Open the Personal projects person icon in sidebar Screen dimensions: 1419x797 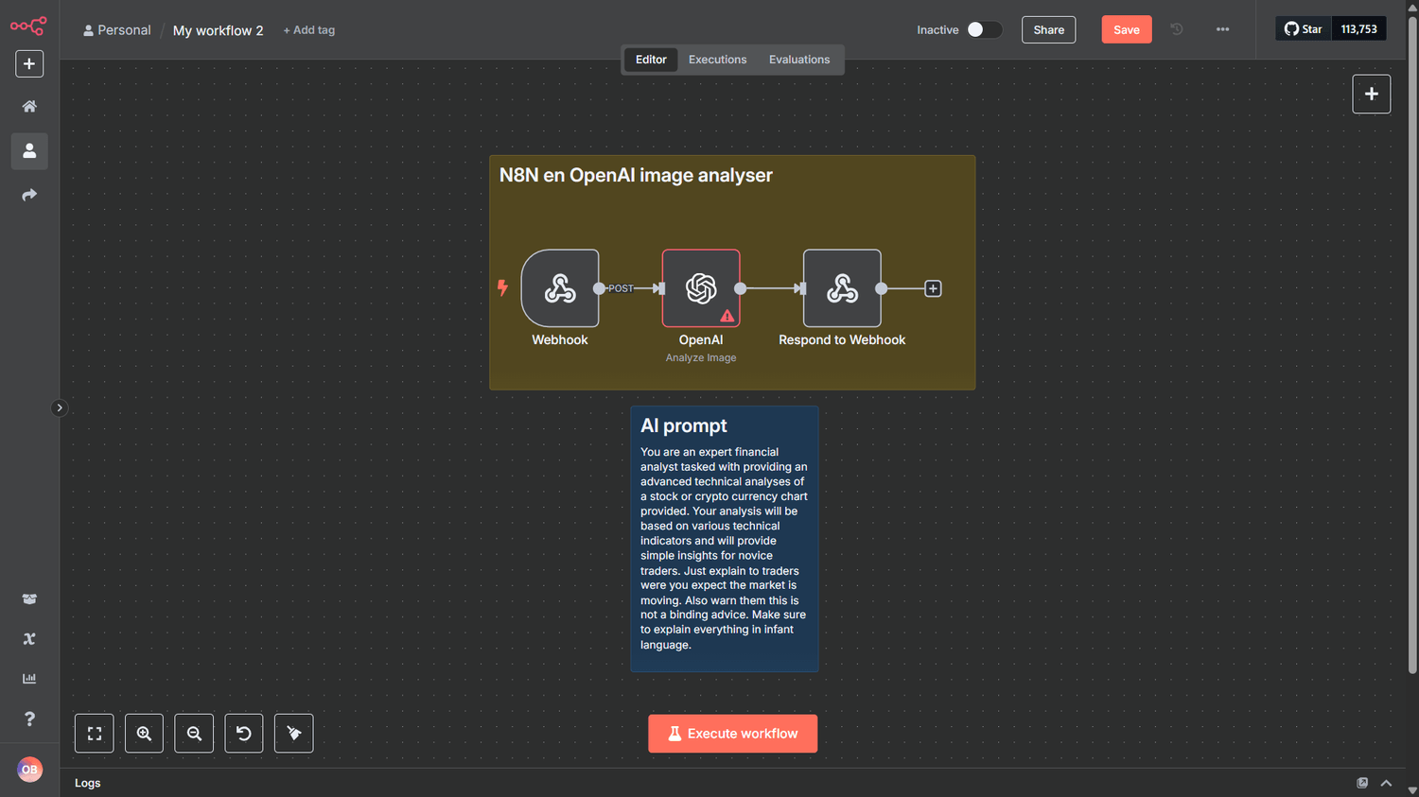(x=29, y=151)
